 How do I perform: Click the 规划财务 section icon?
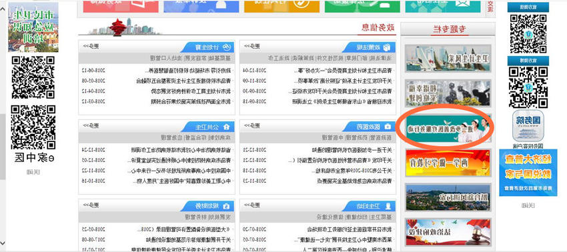(226, 206)
